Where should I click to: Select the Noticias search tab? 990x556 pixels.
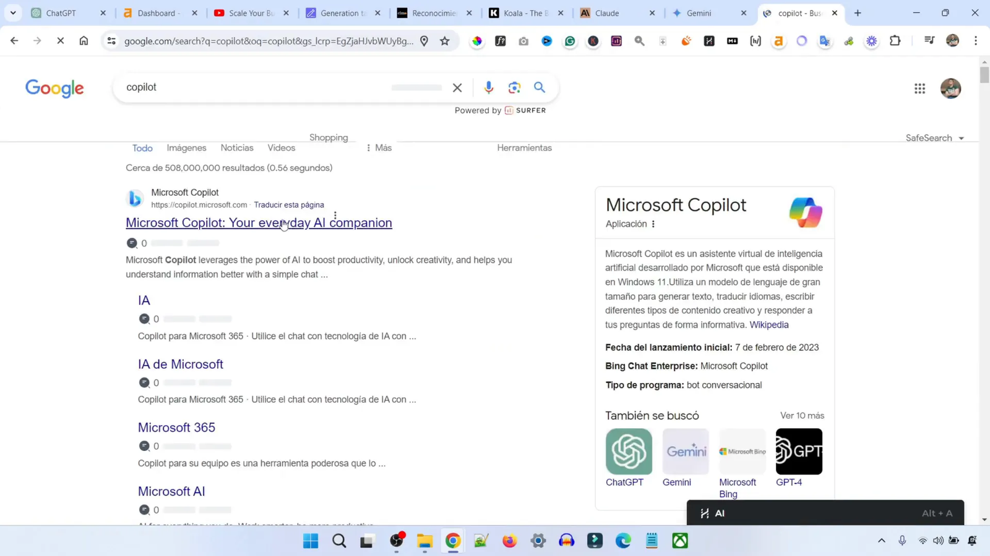coord(236,148)
